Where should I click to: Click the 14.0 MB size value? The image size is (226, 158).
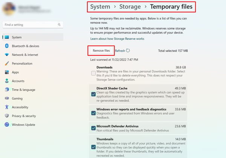(x=180, y=139)
